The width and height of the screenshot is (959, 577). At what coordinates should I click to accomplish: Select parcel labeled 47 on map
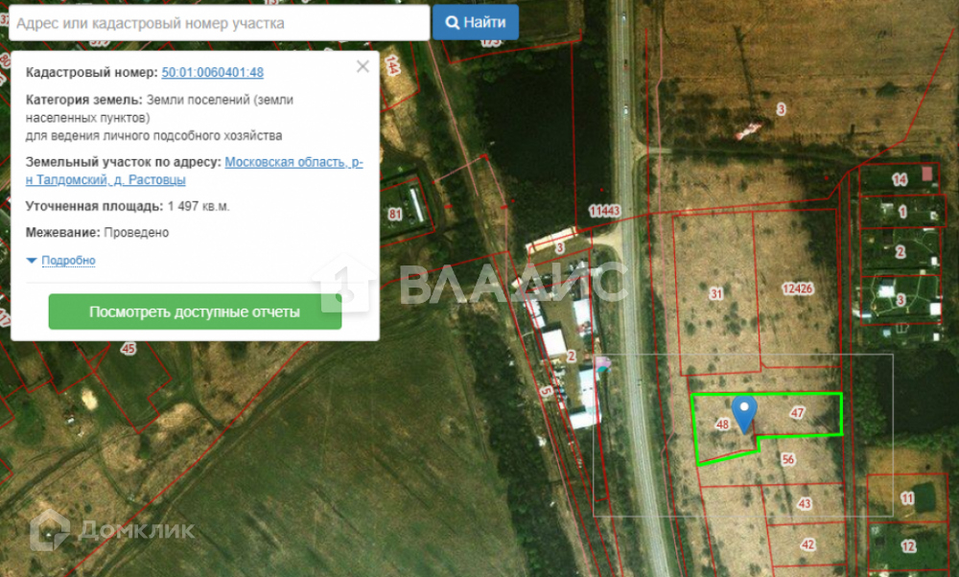[x=797, y=412]
